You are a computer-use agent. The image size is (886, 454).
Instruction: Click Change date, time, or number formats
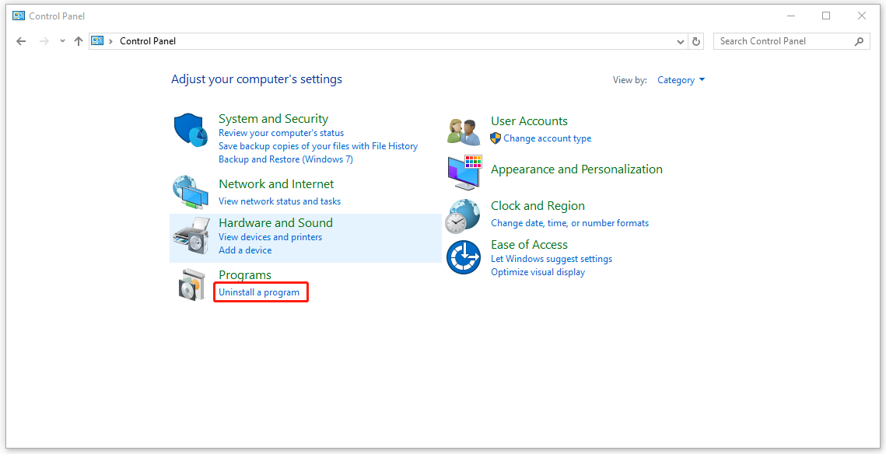569,223
